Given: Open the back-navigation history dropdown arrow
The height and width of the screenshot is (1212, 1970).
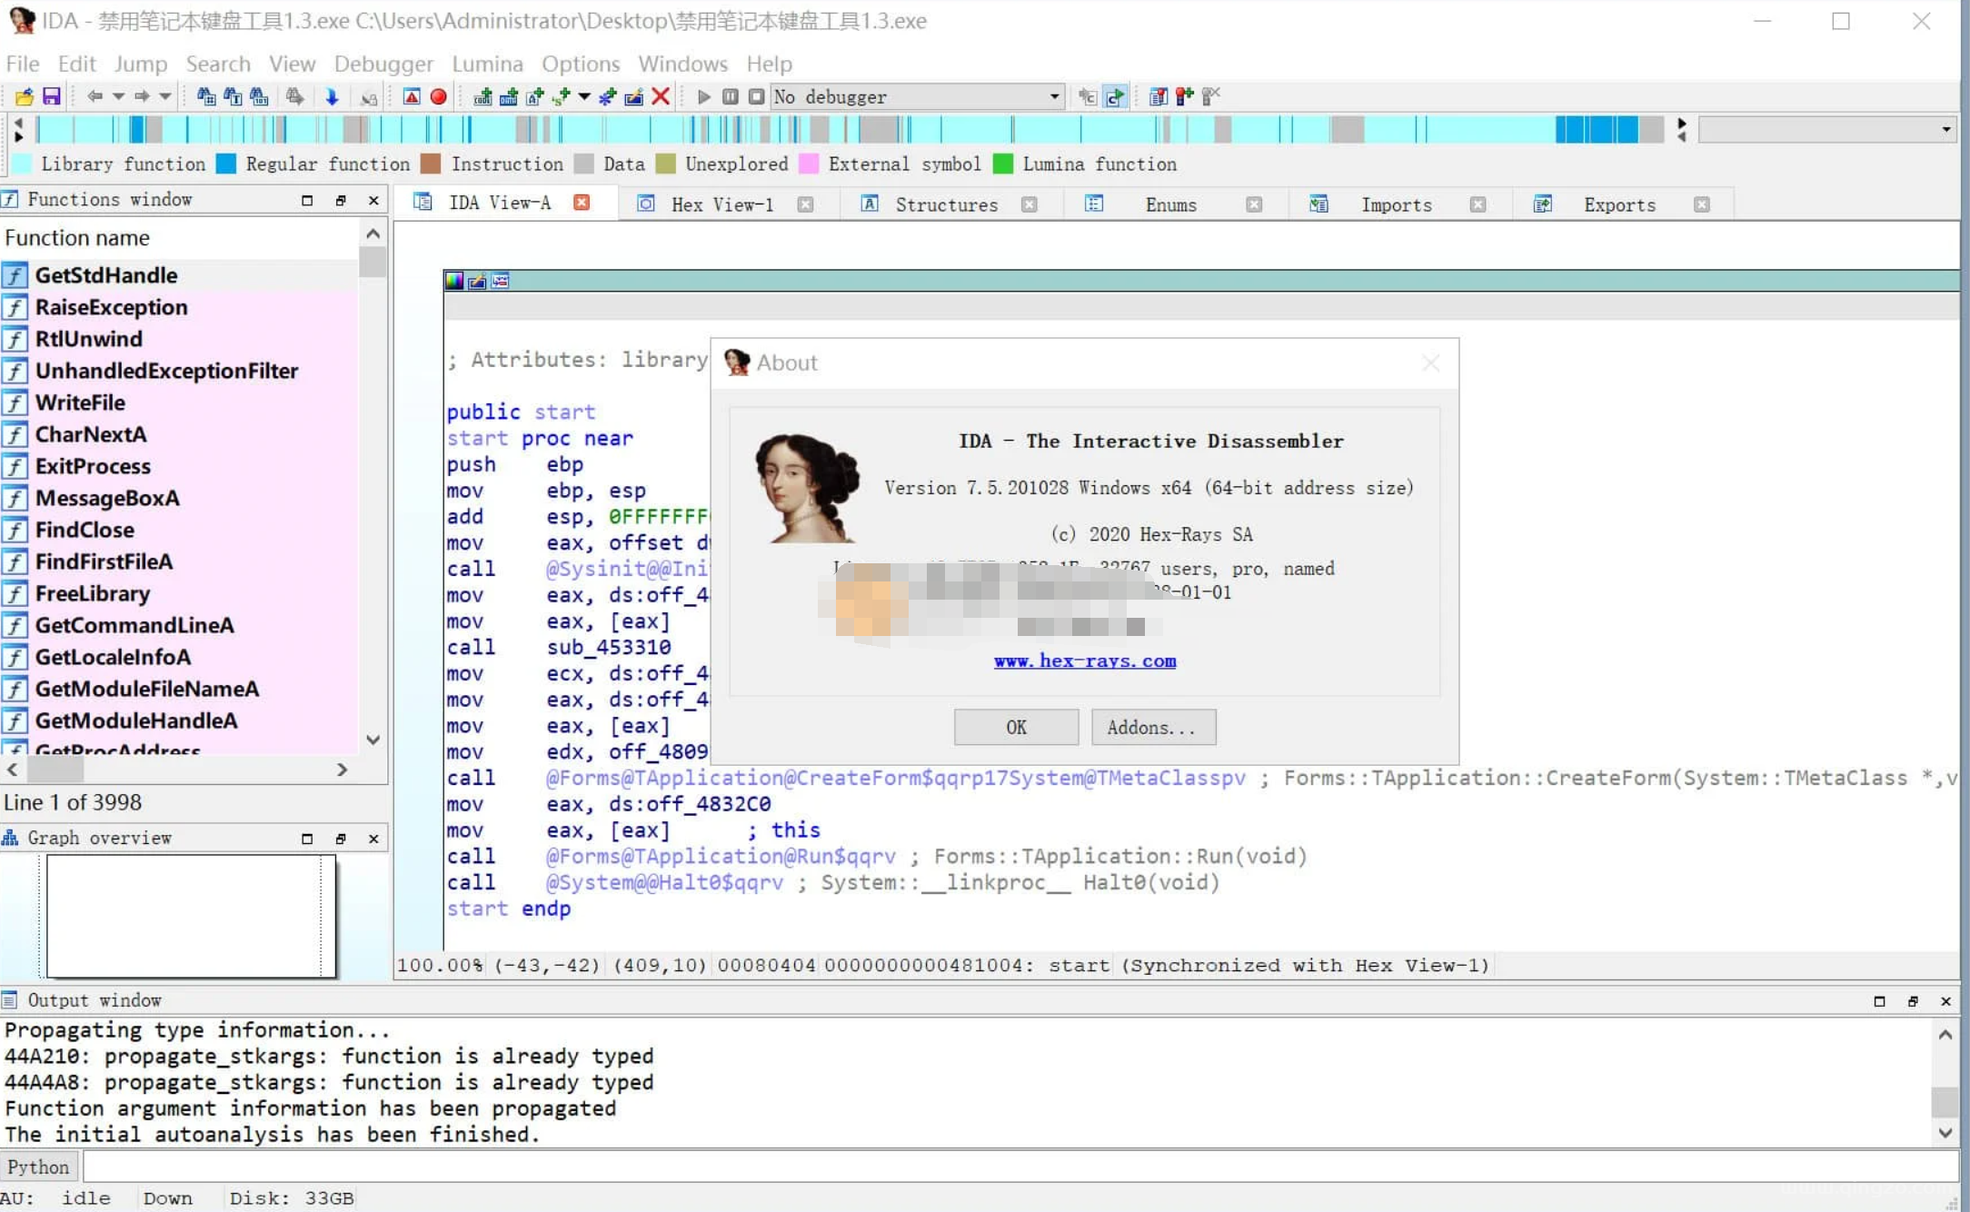Looking at the screenshot, I should tap(118, 96).
